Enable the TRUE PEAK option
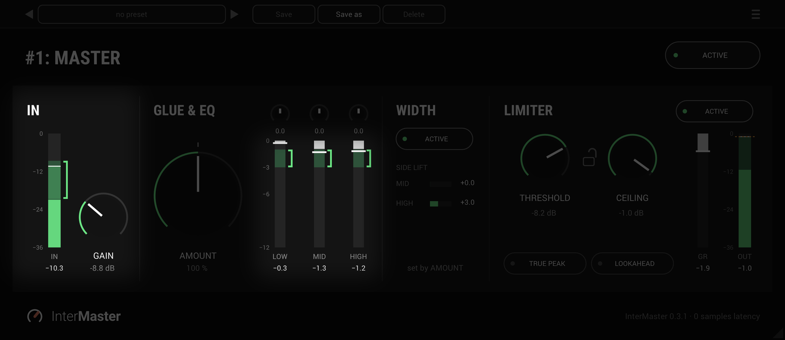 tap(545, 263)
